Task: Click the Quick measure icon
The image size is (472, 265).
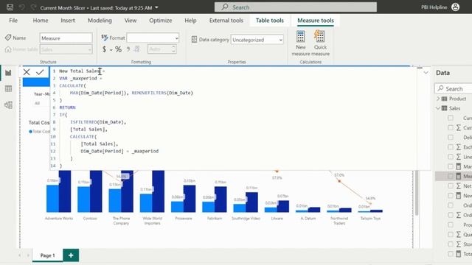Action: tap(319, 36)
